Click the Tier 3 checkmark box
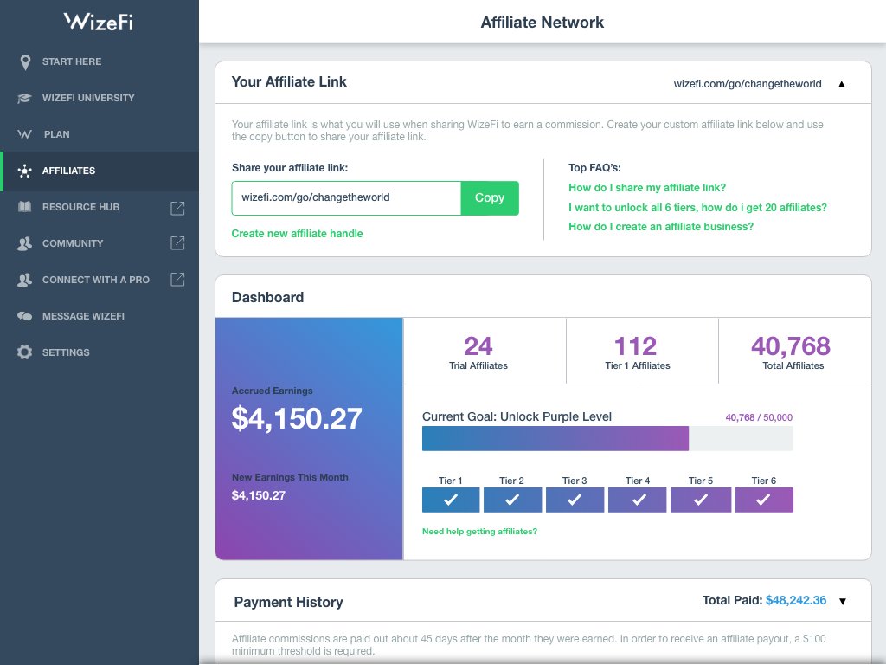The image size is (886, 665). point(575,500)
